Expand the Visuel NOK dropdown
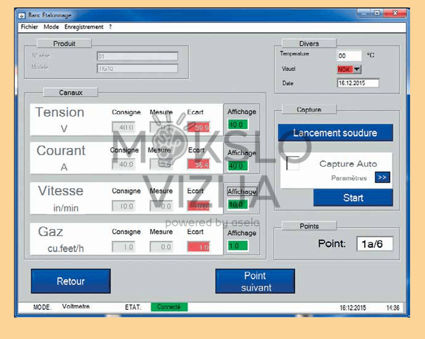The height and width of the screenshot is (339, 425). pos(357,69)
